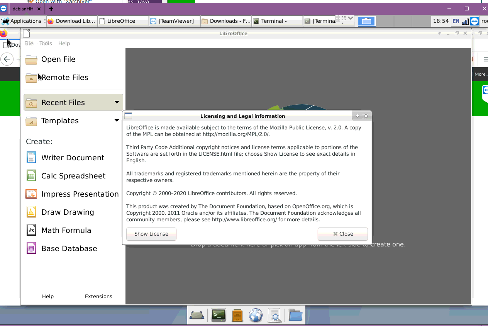Close the Licensing dialog with Close button

342,234
